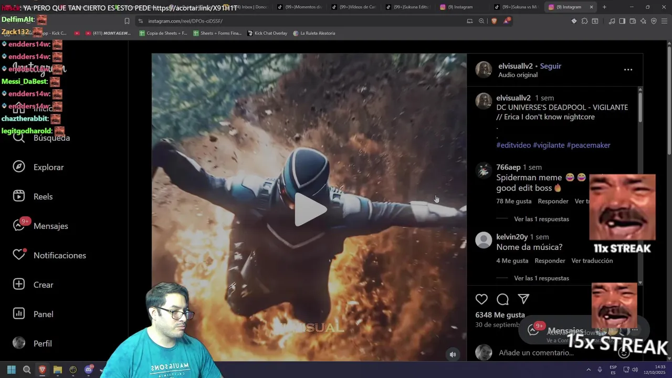Click the comment bubble icon under post
672x378 pixels.
point(502,299)
